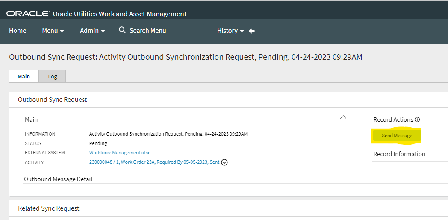Open activity 230000048 / 1 Work Order link
This screenshot has height=220, width=448.
[154, 162]
